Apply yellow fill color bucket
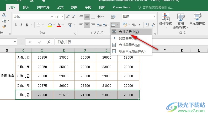208x115 pixels. pyautogui.click(x=50, y=25)
